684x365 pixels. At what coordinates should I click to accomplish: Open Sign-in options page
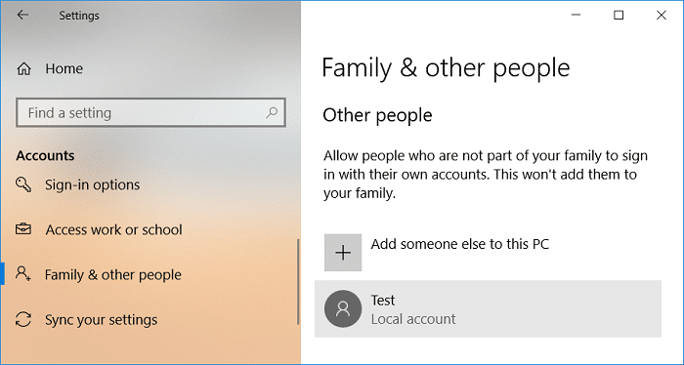[93, 184]
